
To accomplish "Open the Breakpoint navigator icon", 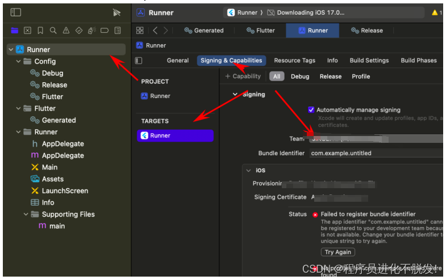I will (105, 31).
